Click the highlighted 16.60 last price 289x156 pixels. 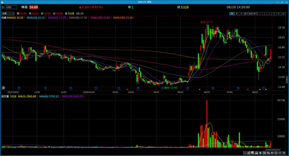coord(34,7)
